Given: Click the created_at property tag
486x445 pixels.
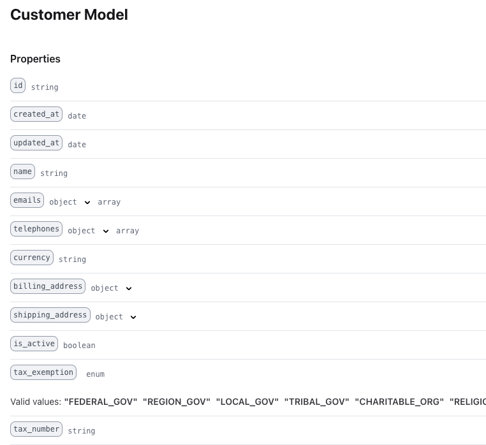Looking at the screenshot, I should (36, 114).
